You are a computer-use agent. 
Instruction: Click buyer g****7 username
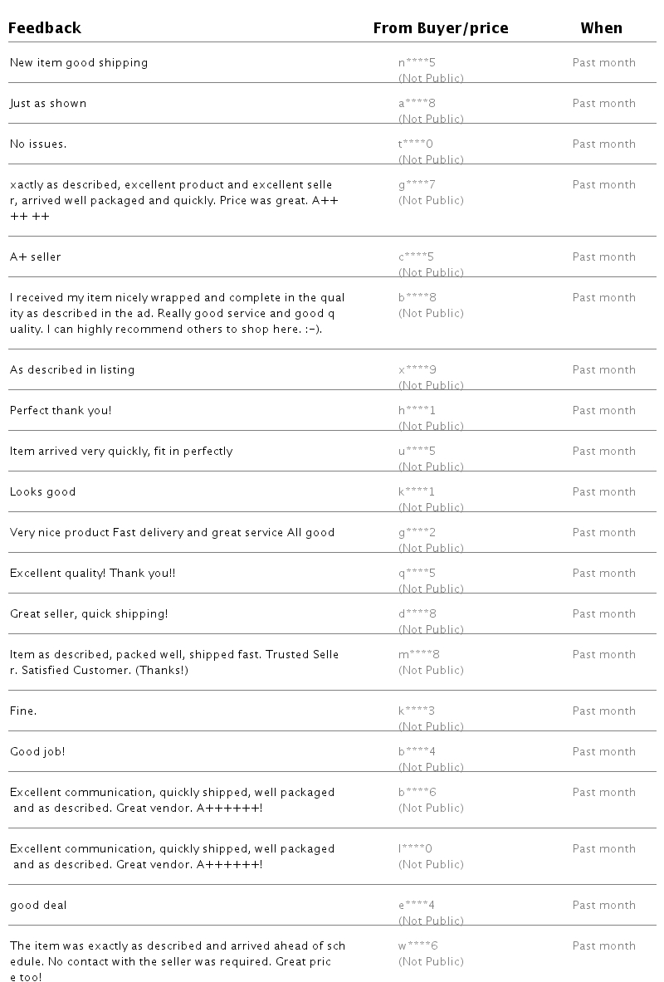pyautogui.click(x=417, y=185)
